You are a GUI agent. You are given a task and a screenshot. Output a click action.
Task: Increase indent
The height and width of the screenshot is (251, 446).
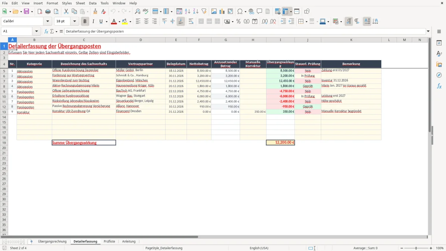pos(283,22)
